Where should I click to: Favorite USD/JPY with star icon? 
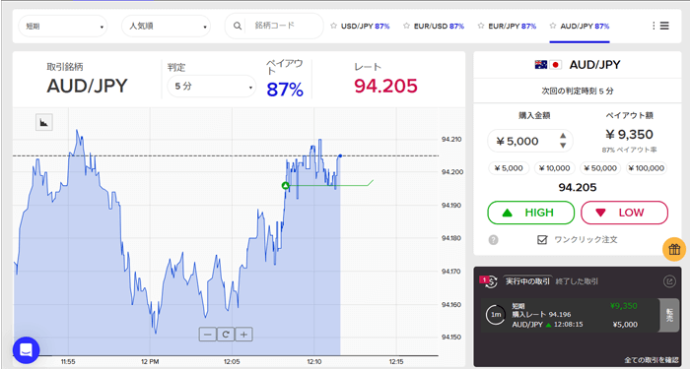click(x=333, y=26)
